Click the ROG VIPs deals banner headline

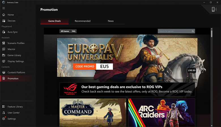122,87
